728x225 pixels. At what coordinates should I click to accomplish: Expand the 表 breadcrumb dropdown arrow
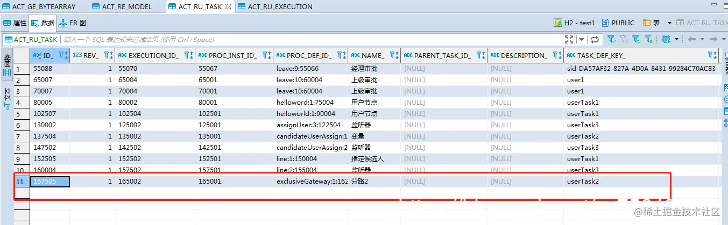tap(669, 23)
